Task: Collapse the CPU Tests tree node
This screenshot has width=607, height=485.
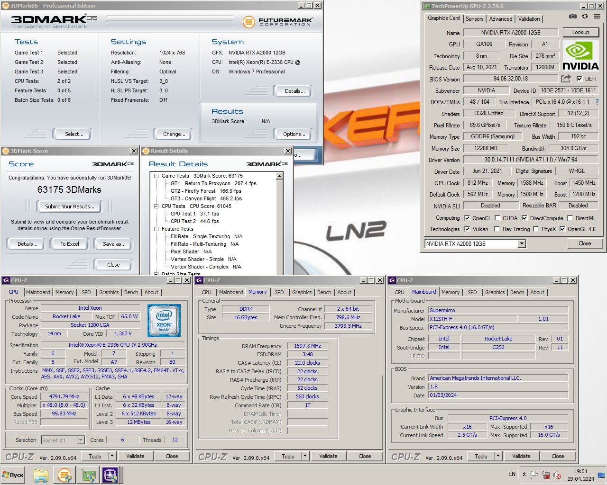Action: tap(156, 206)
